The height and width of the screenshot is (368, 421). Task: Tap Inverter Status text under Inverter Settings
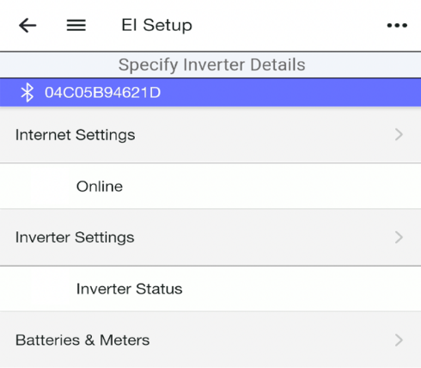click(x=129, y=289)
